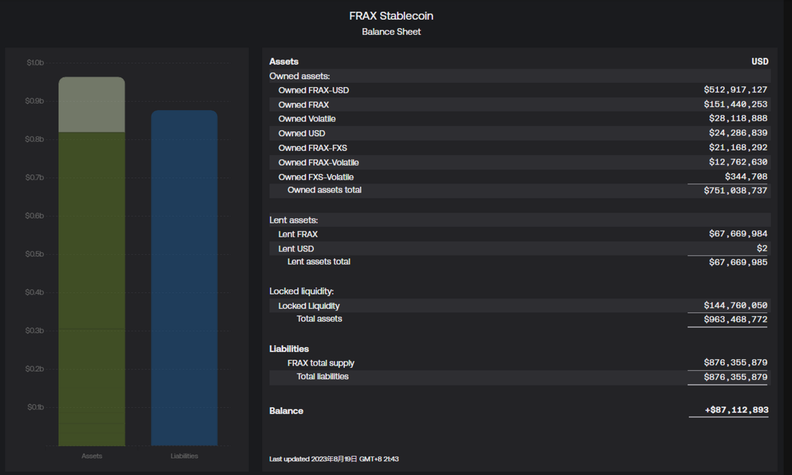Click the Total liabilities value $876,355,879
The image size is (792, 475).
click(x=735, y=377)
